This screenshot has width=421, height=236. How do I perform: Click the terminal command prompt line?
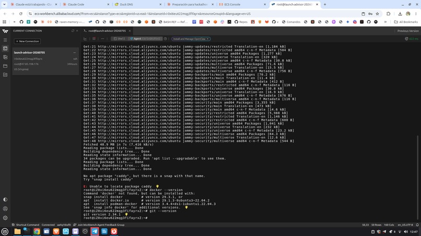click(115, 218)
